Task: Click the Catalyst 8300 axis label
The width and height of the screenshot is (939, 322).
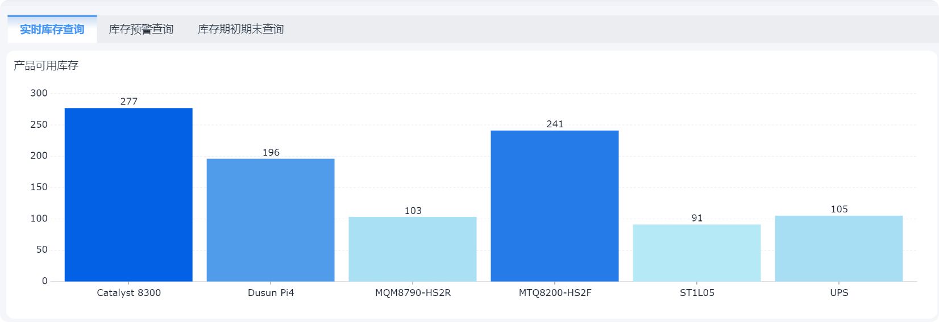Action: (128, 293)
